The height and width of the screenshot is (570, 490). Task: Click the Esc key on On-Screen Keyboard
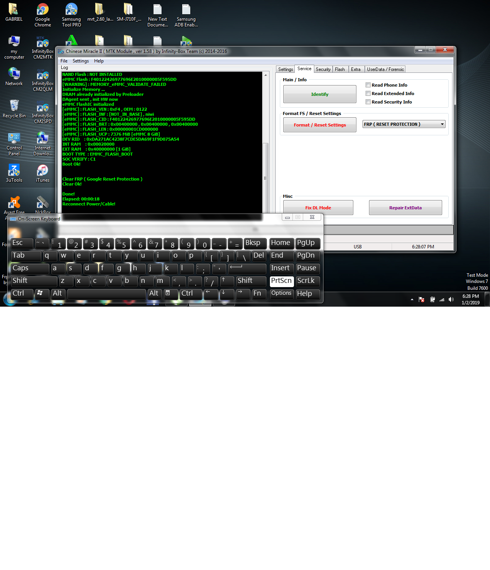[22, 243]
